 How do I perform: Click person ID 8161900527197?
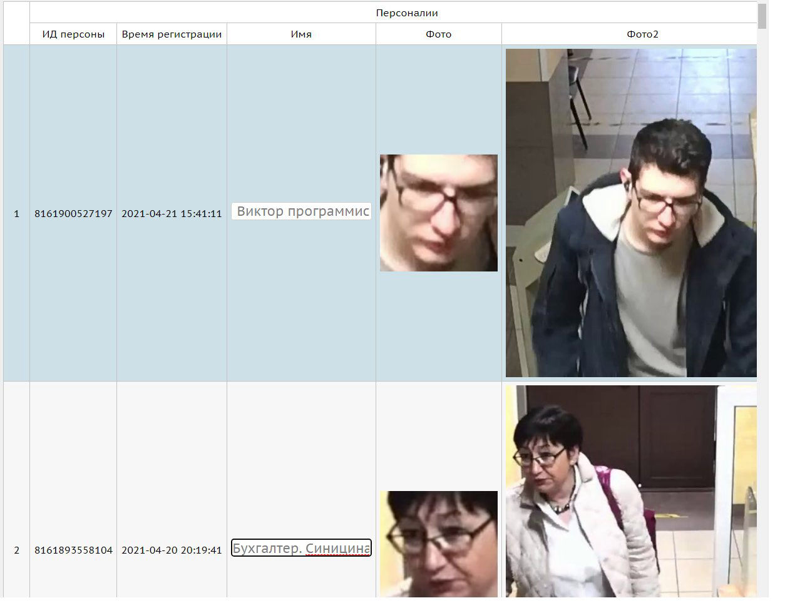(x=73, y=214)
